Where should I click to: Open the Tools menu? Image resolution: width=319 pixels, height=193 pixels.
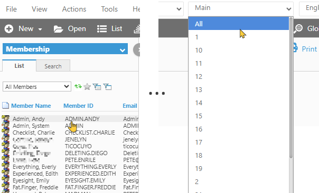pyautogui.click(x=109, y=9)
